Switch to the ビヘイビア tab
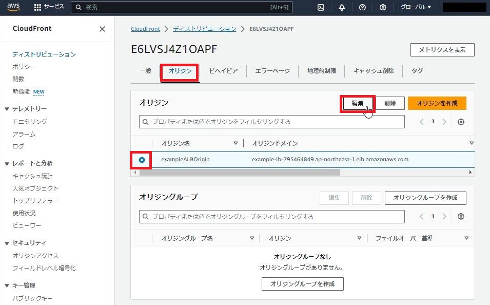The height and width of the screenshot is (305, 490). 223,71
